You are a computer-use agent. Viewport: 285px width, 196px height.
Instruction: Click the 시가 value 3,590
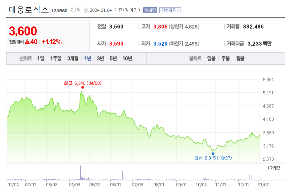click(116, 44)
